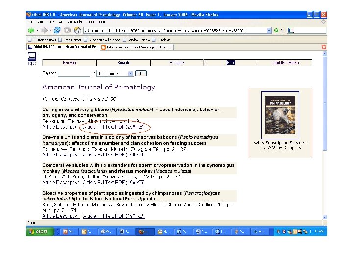Click the system tray clock
This screenshot has height=264, width=353.
pos(317,232)
